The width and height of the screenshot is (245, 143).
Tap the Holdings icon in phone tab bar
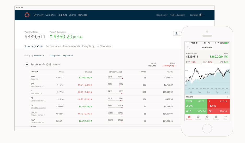click(x=198, y=117)
